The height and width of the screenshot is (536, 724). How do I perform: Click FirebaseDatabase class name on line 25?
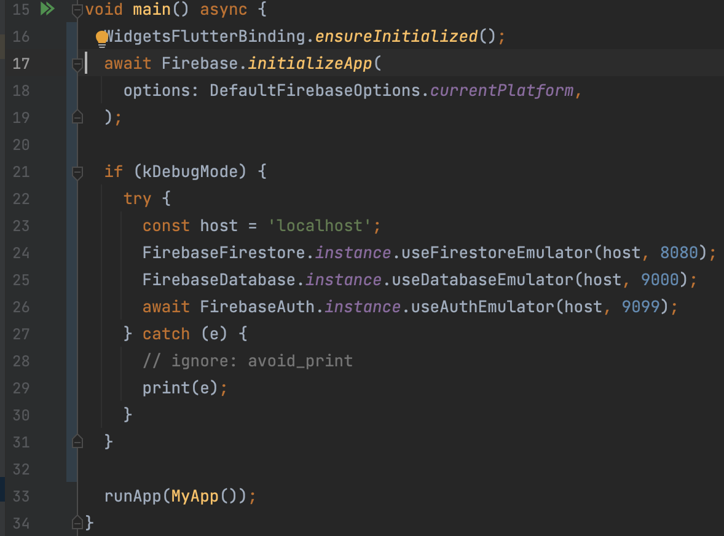pos(219,280)
